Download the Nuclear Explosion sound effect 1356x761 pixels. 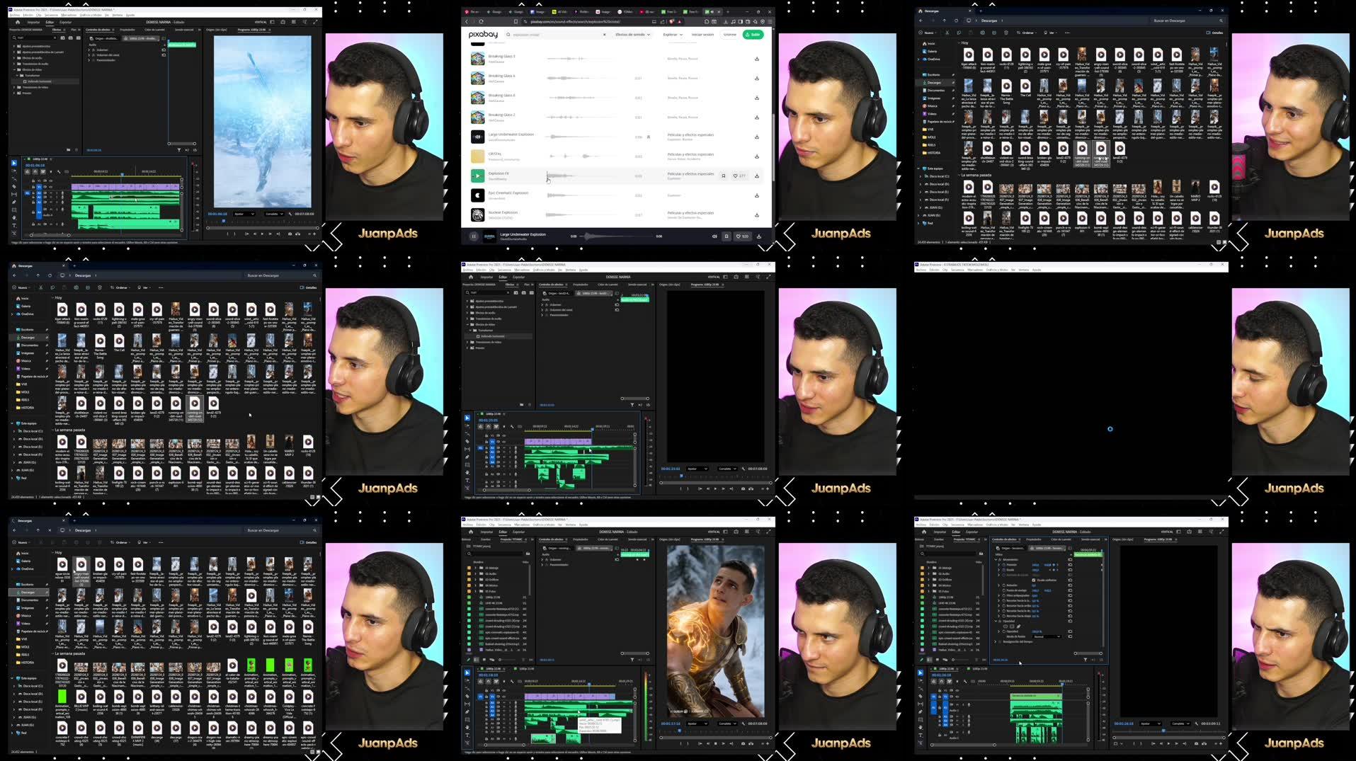coord(757,215)
